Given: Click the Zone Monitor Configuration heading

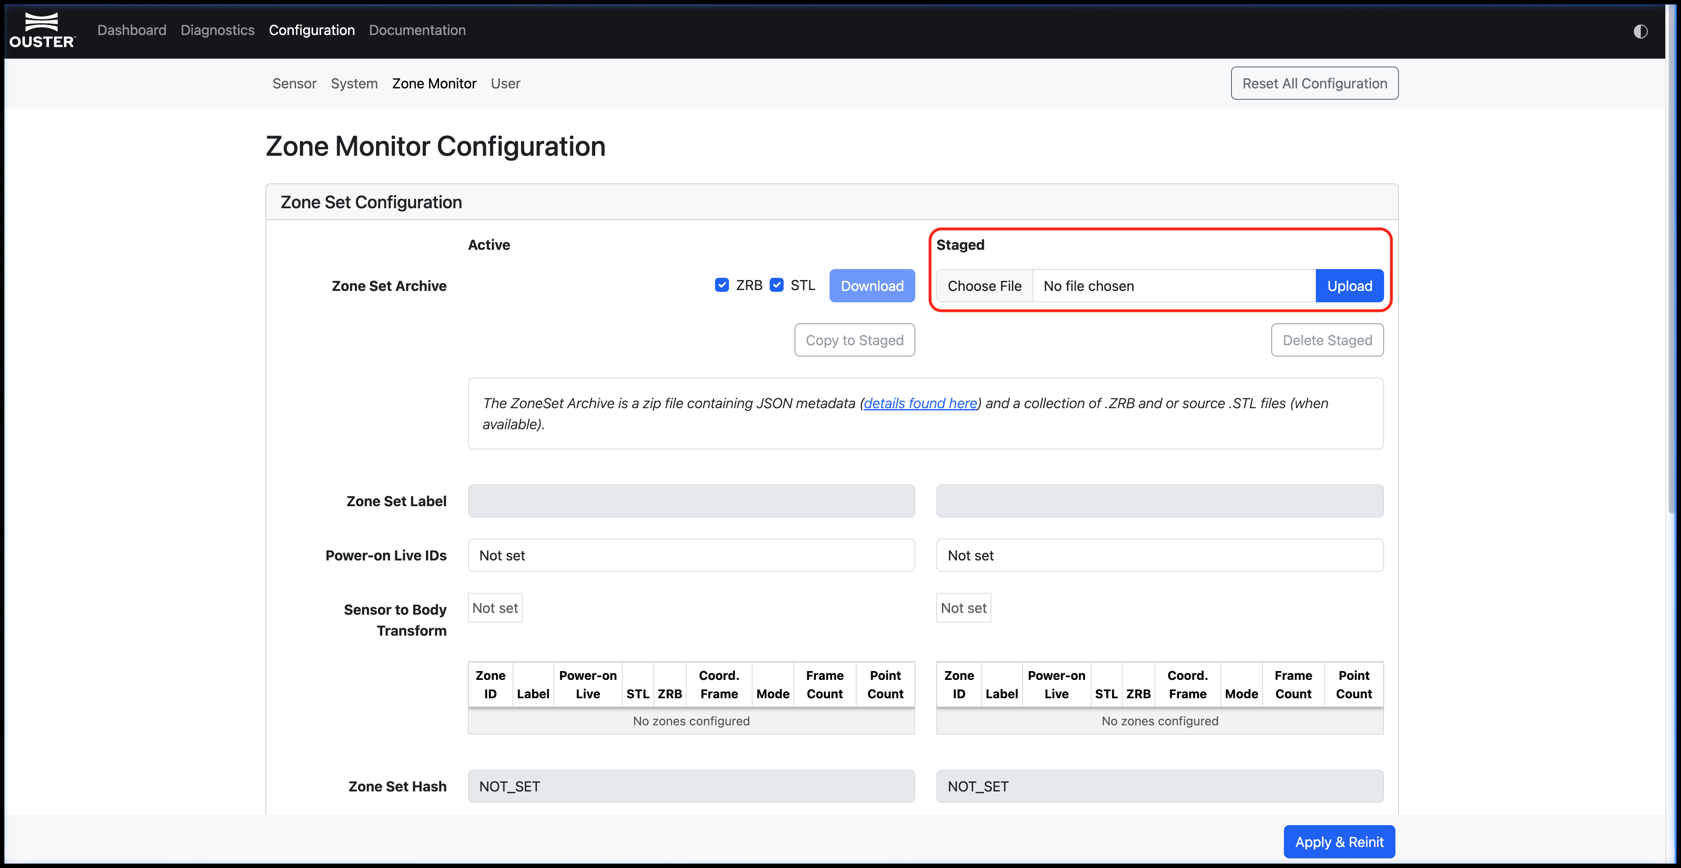Looking at the screenshot, I should [x=435, y=146].
